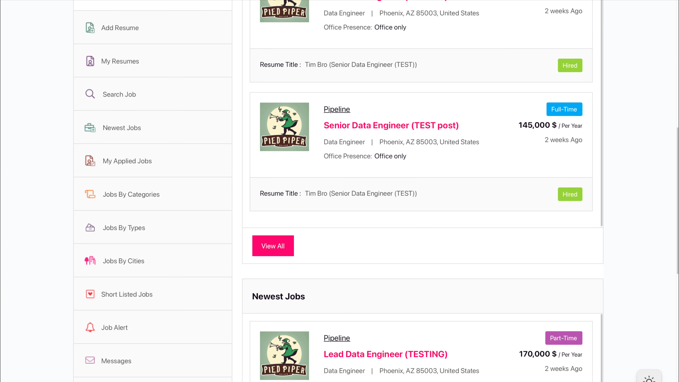Open the Short Listed Jobs menu item

127,294
